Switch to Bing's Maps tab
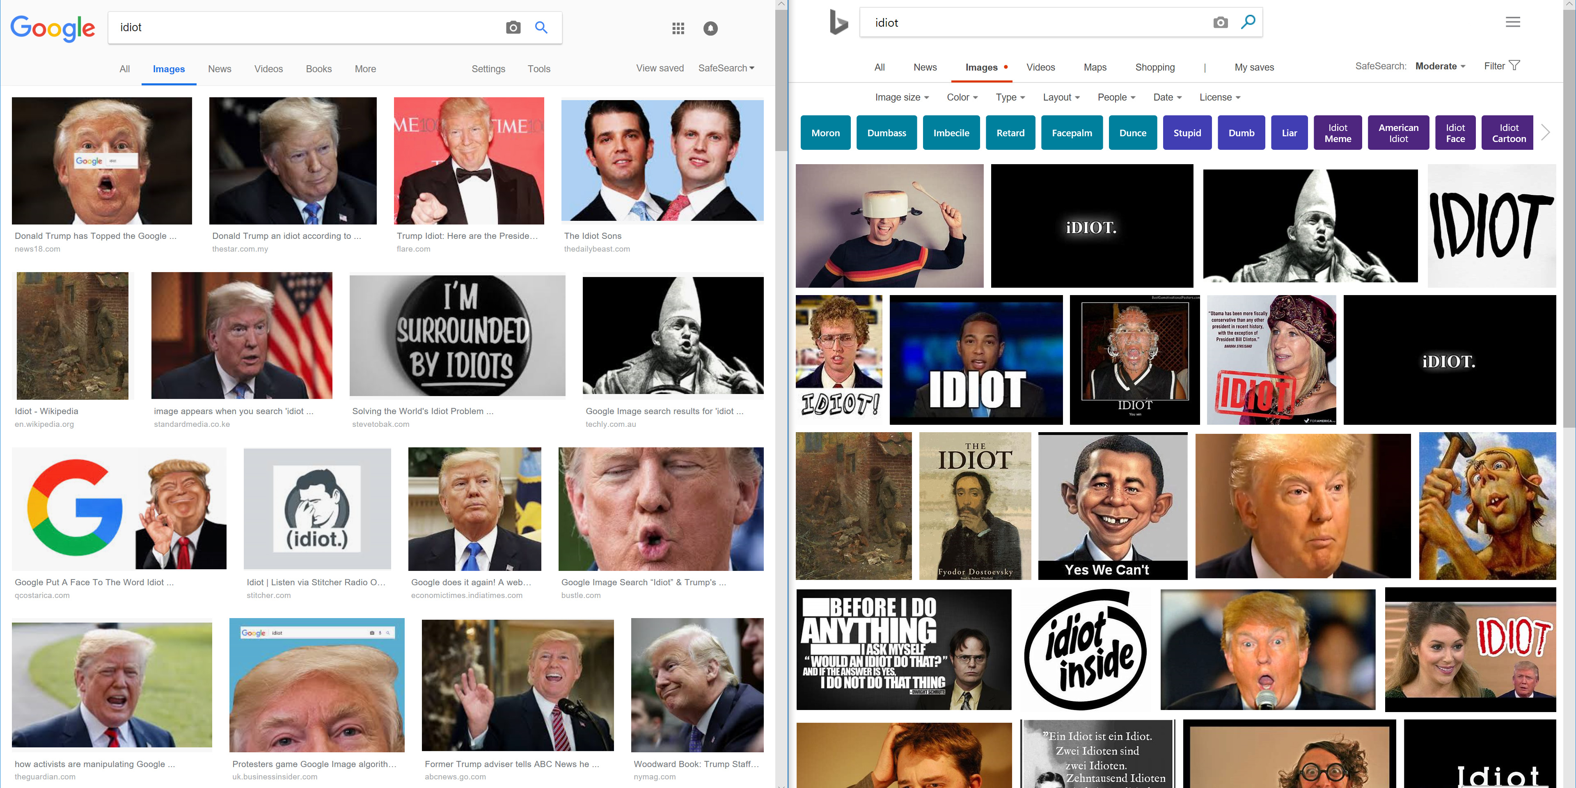 1095,67
